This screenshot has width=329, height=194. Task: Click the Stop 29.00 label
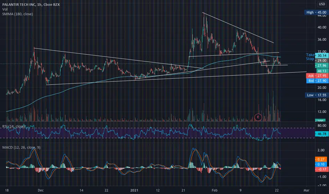coord(317,60)
